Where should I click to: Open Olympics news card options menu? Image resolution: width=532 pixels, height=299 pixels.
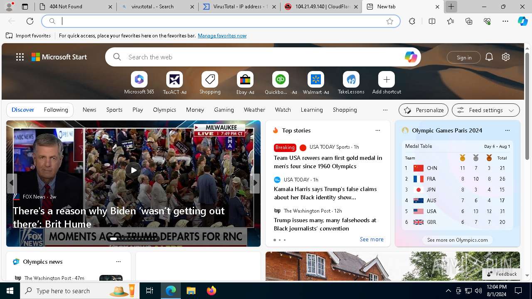click(x=118, y=262)
